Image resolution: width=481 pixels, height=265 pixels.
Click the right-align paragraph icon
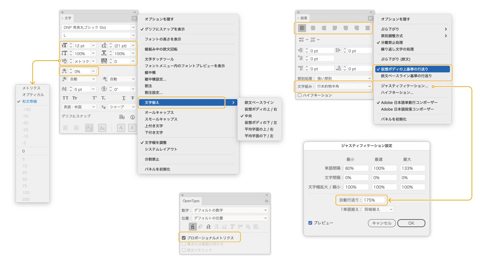point(324,28)
